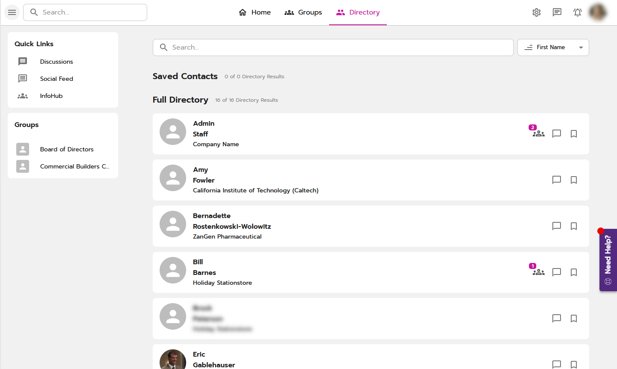Switch to the Groups tab
Screen dimensions: 617x369
(303, 12)
